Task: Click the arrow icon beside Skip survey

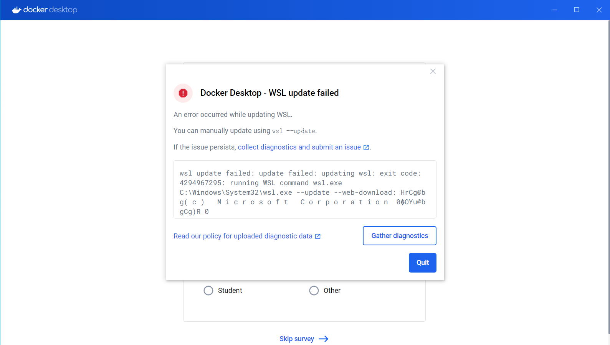Action: (x=324, y=339)
